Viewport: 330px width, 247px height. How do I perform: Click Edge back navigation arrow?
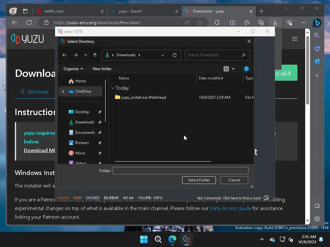pyautogui.click(x=15, y=23)
